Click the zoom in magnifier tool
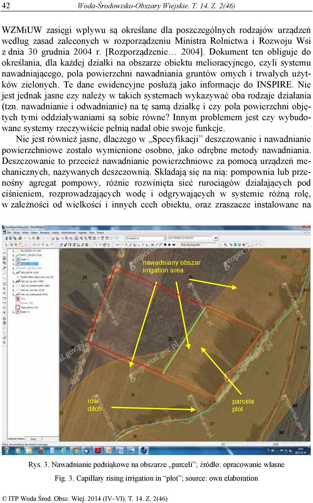The height and width of the screenshot is (503, 313). [81, 238]
